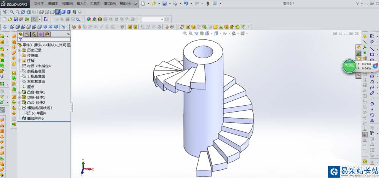The width and height of the screenshot is (379, 178).
Task: Click the Rectangle sketch tool on right toolbar
Action: [x=372, y=55]
